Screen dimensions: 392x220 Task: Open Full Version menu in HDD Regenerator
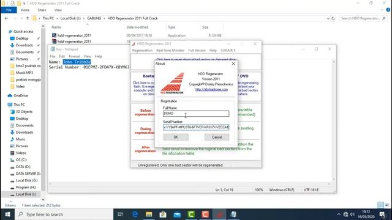point(197,50)
